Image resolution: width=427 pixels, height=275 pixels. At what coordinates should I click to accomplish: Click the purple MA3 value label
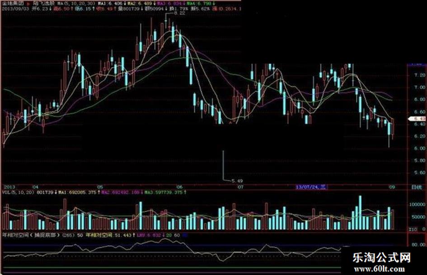pos(169,4)
